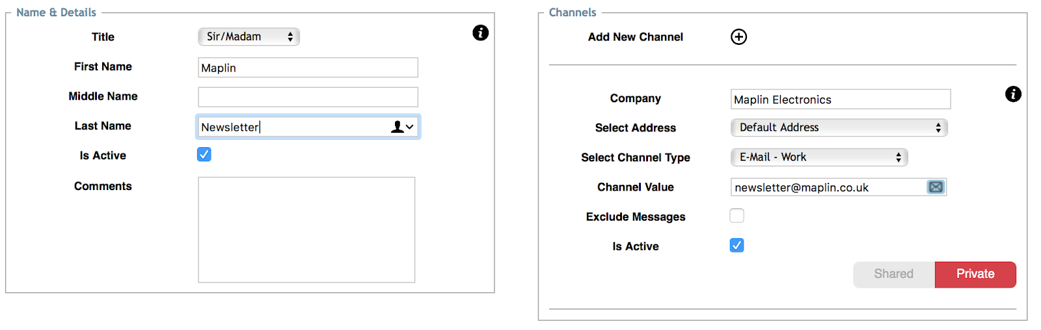Screen dimensions: 1041x330
Task: Open the Select Address dropdown
Action: coord(839,128)
